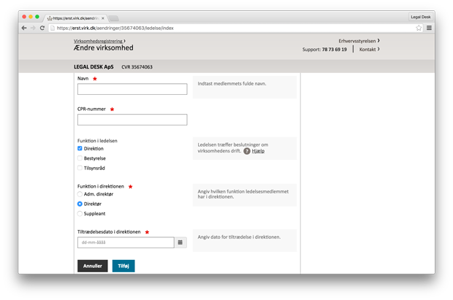This screenshot has width=453, height=300.
Task: Click the CVR 35674063 text
Action: 137,67
